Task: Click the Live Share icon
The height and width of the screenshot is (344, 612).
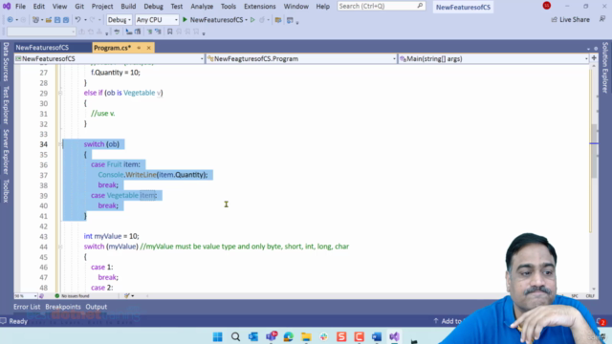Action: tap(554, 19)
